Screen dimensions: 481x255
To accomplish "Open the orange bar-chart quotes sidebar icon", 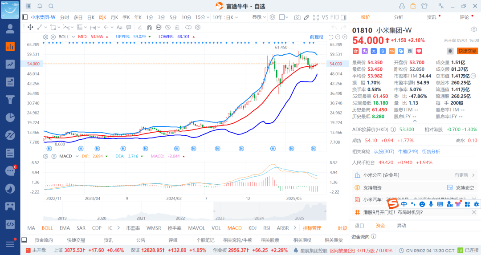I will tap(10, 46).
